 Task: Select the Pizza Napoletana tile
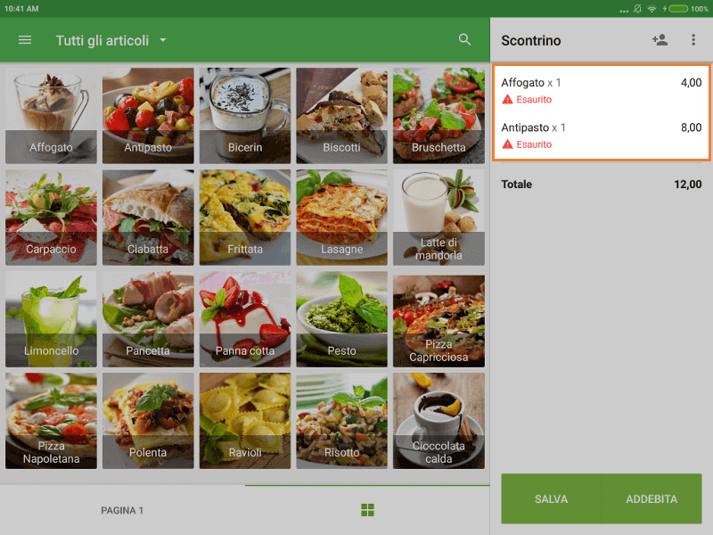coord(51,421)
